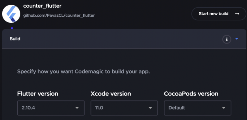Collapse the Build section with blue caret
This screenshot has width=247, height=120.
[x=236, y=39]
